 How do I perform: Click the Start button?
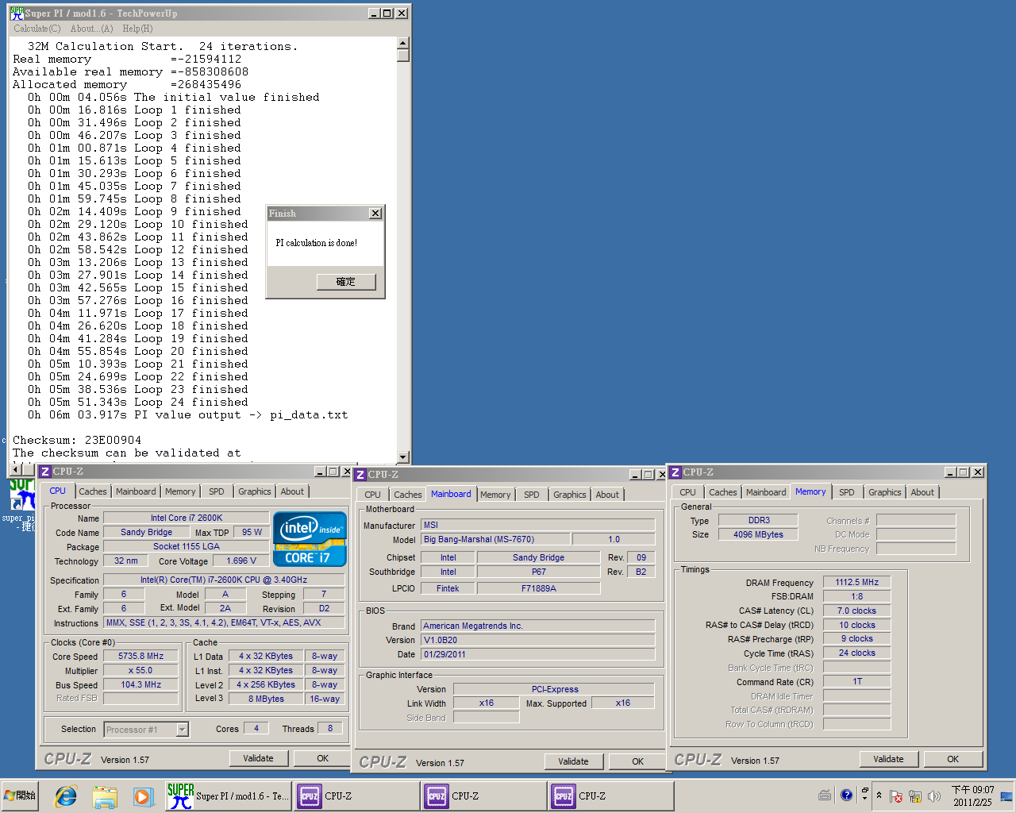21,796
